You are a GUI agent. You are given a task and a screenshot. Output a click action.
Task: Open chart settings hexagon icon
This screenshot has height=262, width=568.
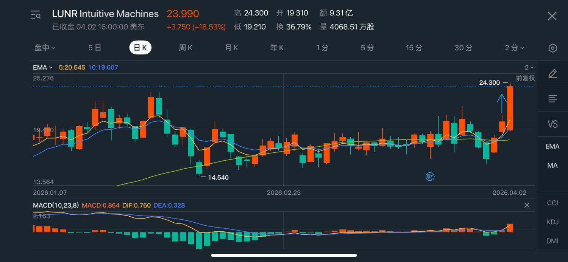552,48
